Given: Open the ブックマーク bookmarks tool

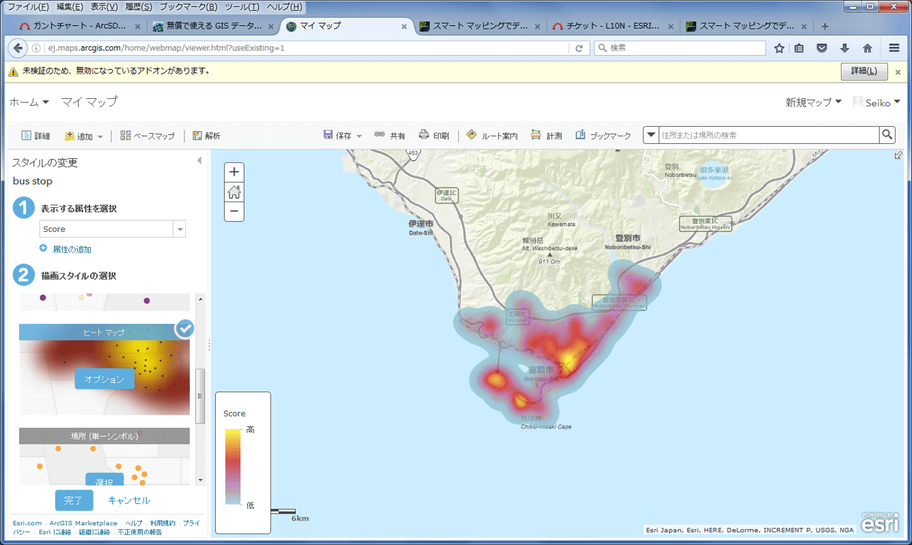Looking at the screenshot, I should 603,136.
